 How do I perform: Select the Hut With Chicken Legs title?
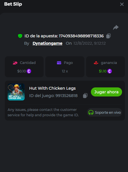tap(52, 88)
